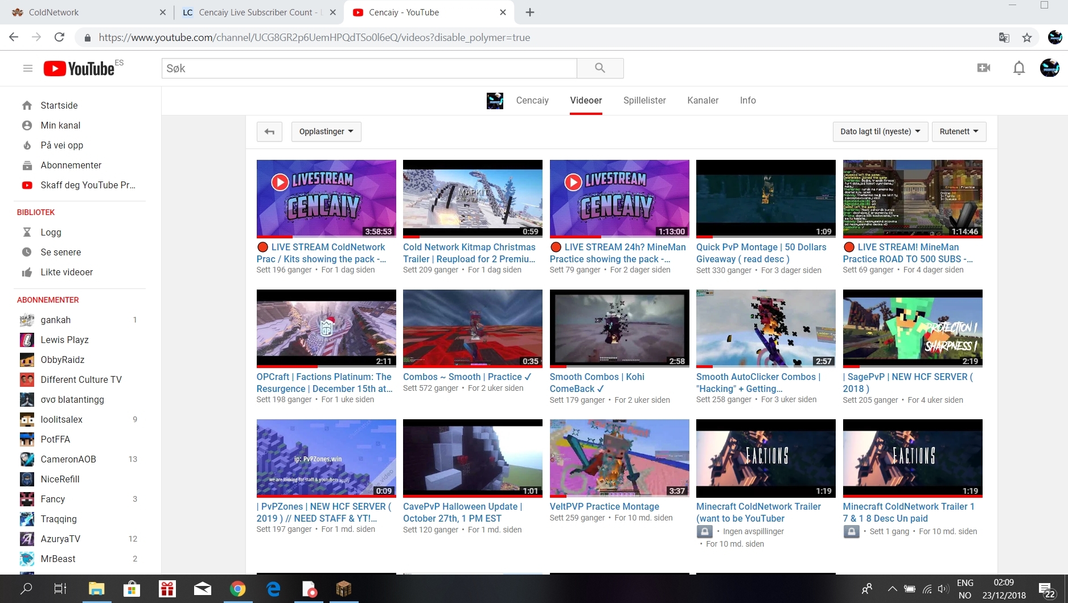Open the Dato lagt til (nyeste) sort dropdown
This screenshot has height=603, width=1068.
point(880,131)
